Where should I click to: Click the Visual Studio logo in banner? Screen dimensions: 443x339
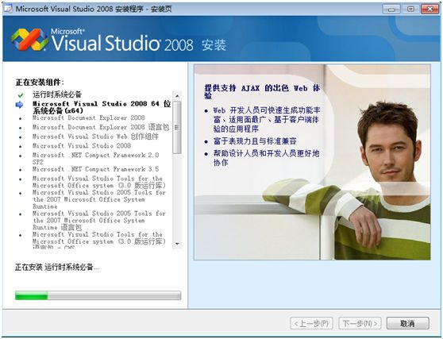(x=29, y=40)
